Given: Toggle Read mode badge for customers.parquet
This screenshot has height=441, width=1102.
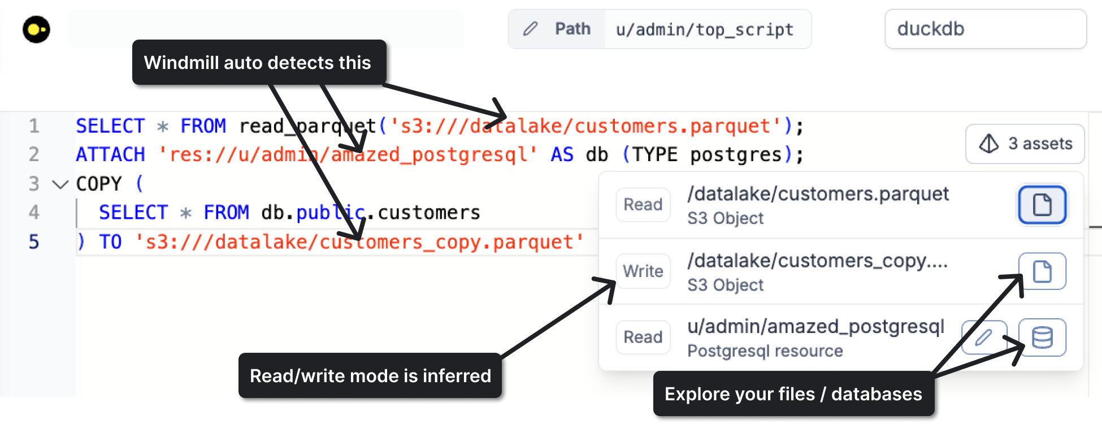Looking at the screenshot, I should point(643,205).
